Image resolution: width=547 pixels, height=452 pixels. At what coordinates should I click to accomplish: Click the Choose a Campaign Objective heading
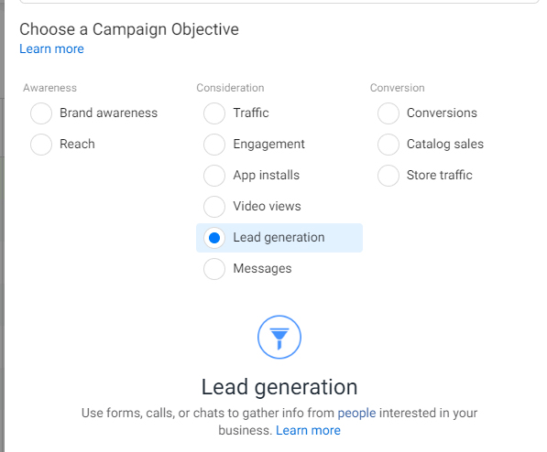pyautogui.click(x=129, y=29)
